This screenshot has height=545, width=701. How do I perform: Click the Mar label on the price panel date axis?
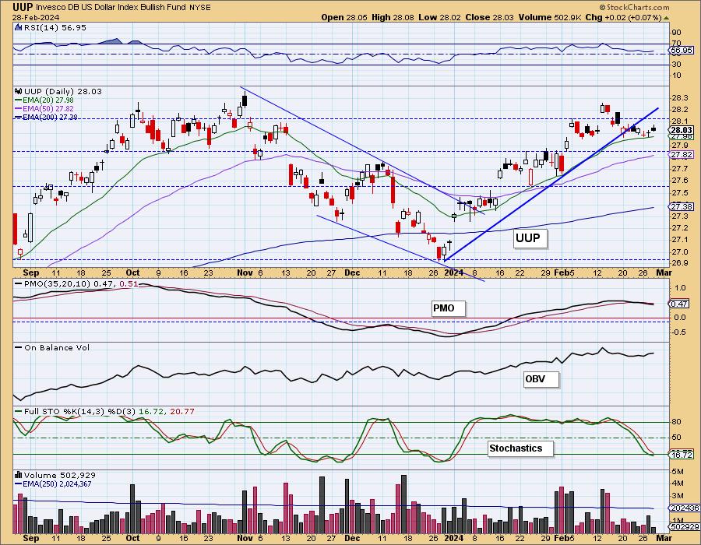(x=664, y=272)
